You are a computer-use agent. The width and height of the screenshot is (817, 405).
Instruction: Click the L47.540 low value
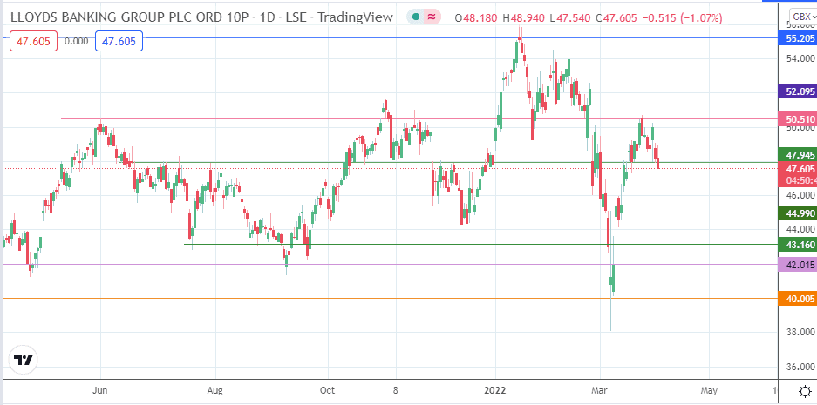(x=570, y=18)
